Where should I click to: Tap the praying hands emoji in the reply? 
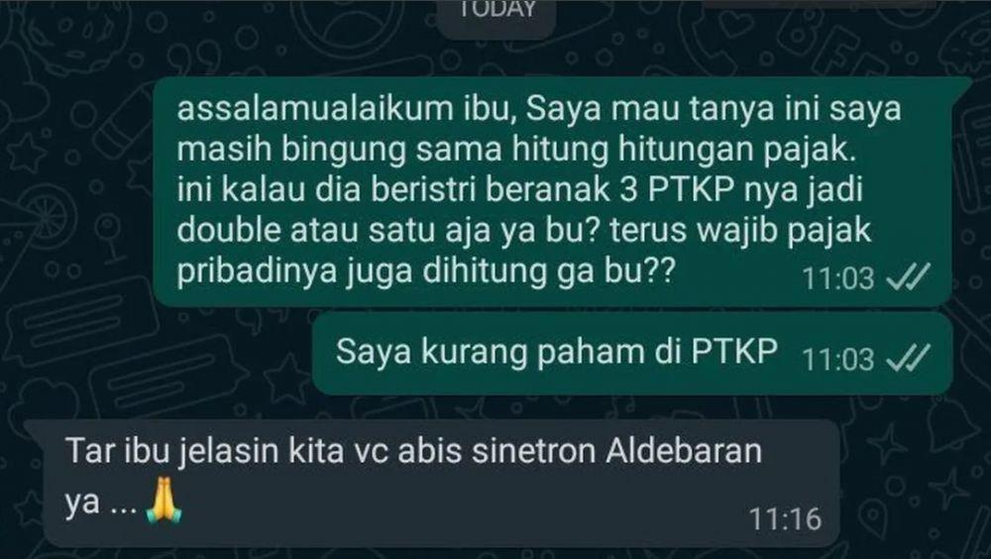click(x=164, y=501)
